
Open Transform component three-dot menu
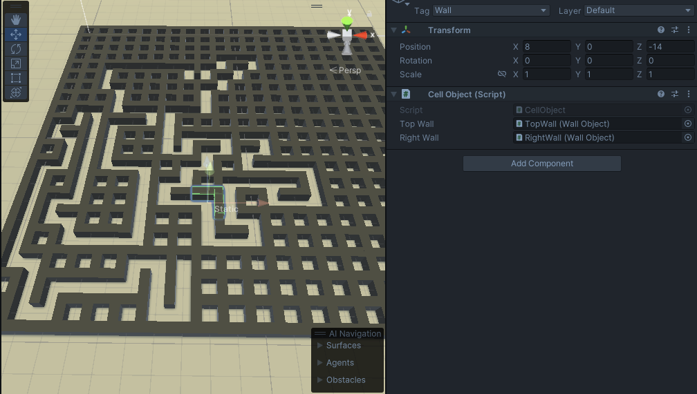pyautogui.click(x=688, y=30)
